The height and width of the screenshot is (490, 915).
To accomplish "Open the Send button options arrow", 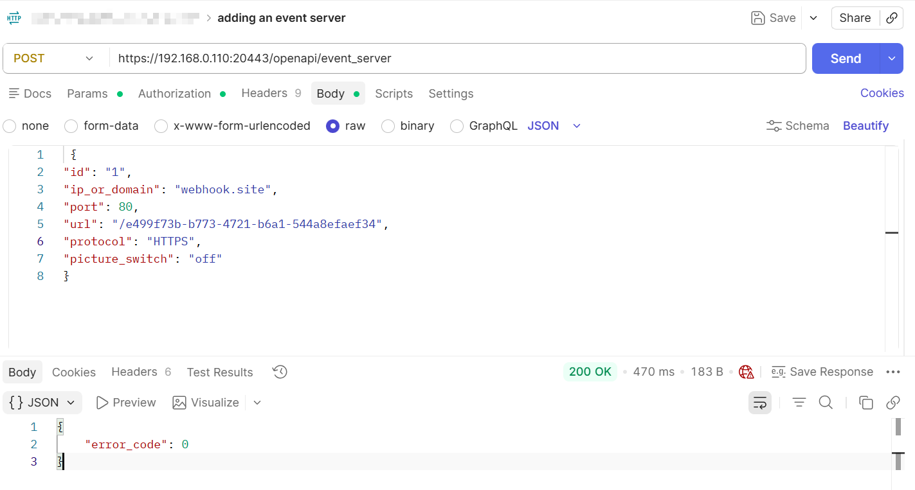I will tap(892, 58).
